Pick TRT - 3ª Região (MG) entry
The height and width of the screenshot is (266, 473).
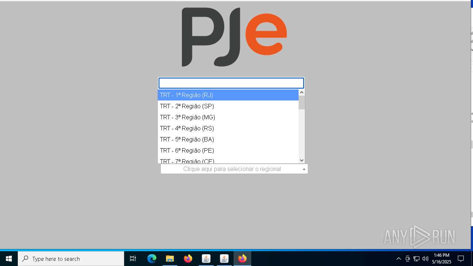228,117
